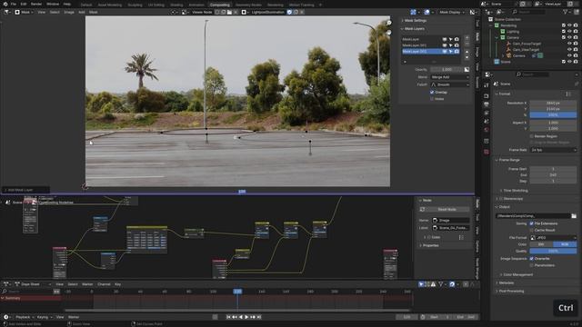Toggle Only Show Selected in dope sheet
Viewport: 582px width, 327px height.
click(421, 284)
